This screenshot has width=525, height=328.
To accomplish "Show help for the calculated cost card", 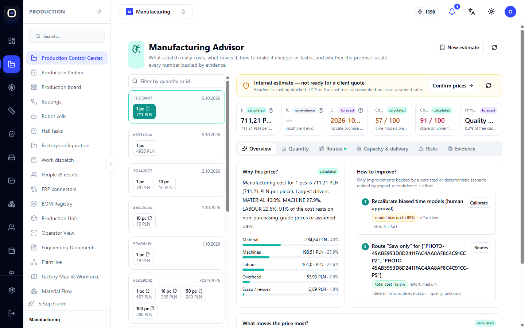I will click(x=271, y=110).
